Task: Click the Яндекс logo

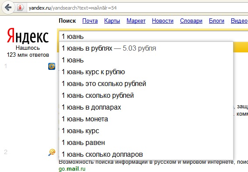Action: pos(28,36)
